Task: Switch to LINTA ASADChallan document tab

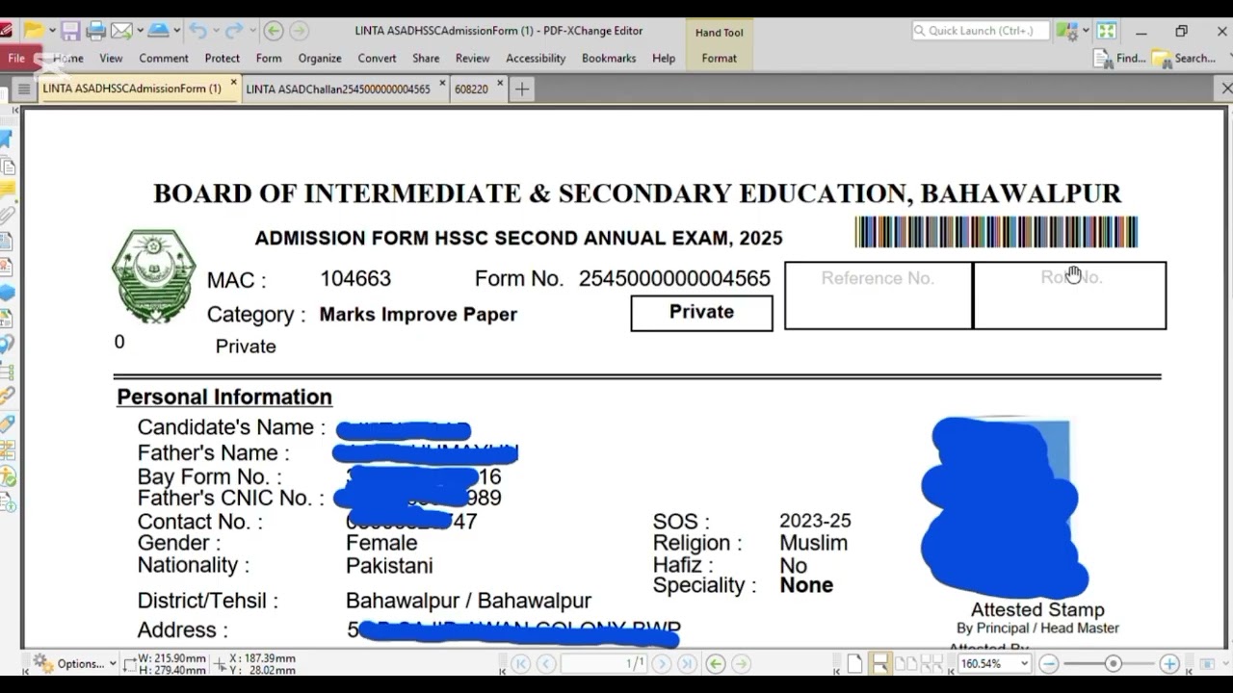Action: [337, 89]
